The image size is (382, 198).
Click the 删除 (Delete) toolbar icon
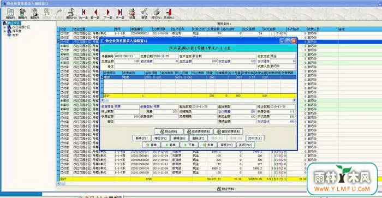34,14
